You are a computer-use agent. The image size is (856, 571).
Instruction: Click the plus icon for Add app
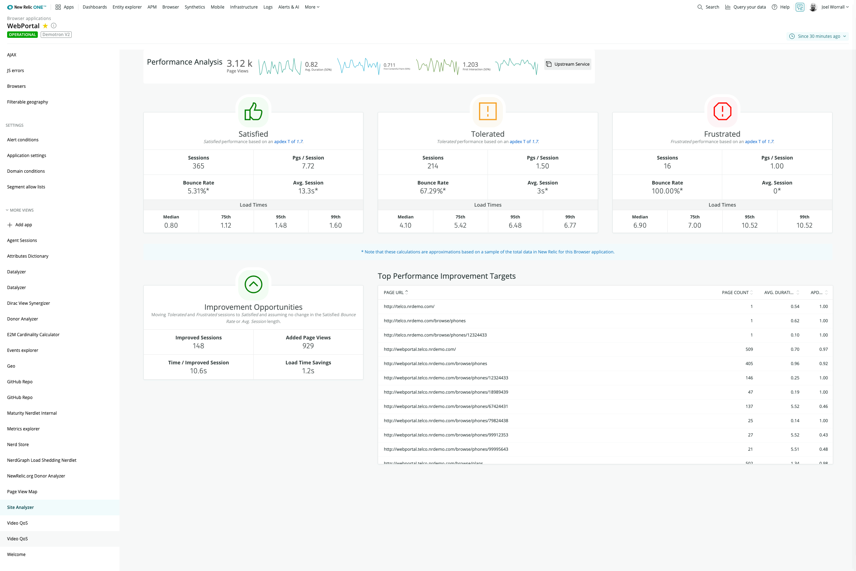tap(10, 225)
